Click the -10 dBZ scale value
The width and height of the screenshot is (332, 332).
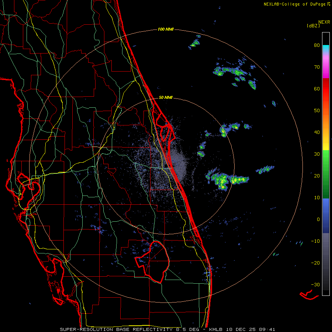pyautogui.click(x=315, y=241)
